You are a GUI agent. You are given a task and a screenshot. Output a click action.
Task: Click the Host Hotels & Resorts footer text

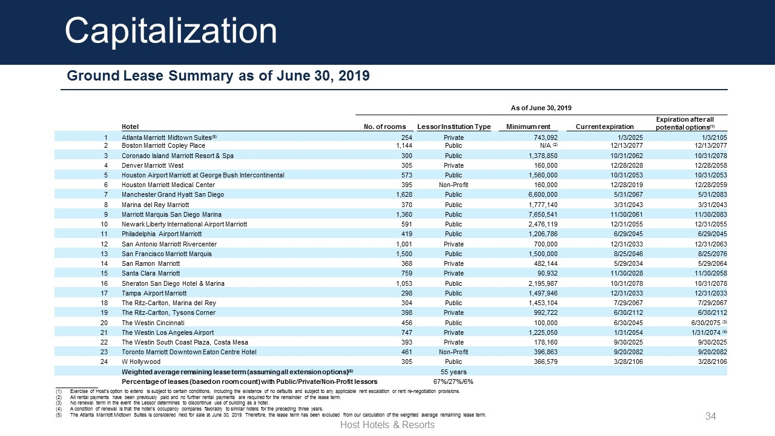(387, 424)
